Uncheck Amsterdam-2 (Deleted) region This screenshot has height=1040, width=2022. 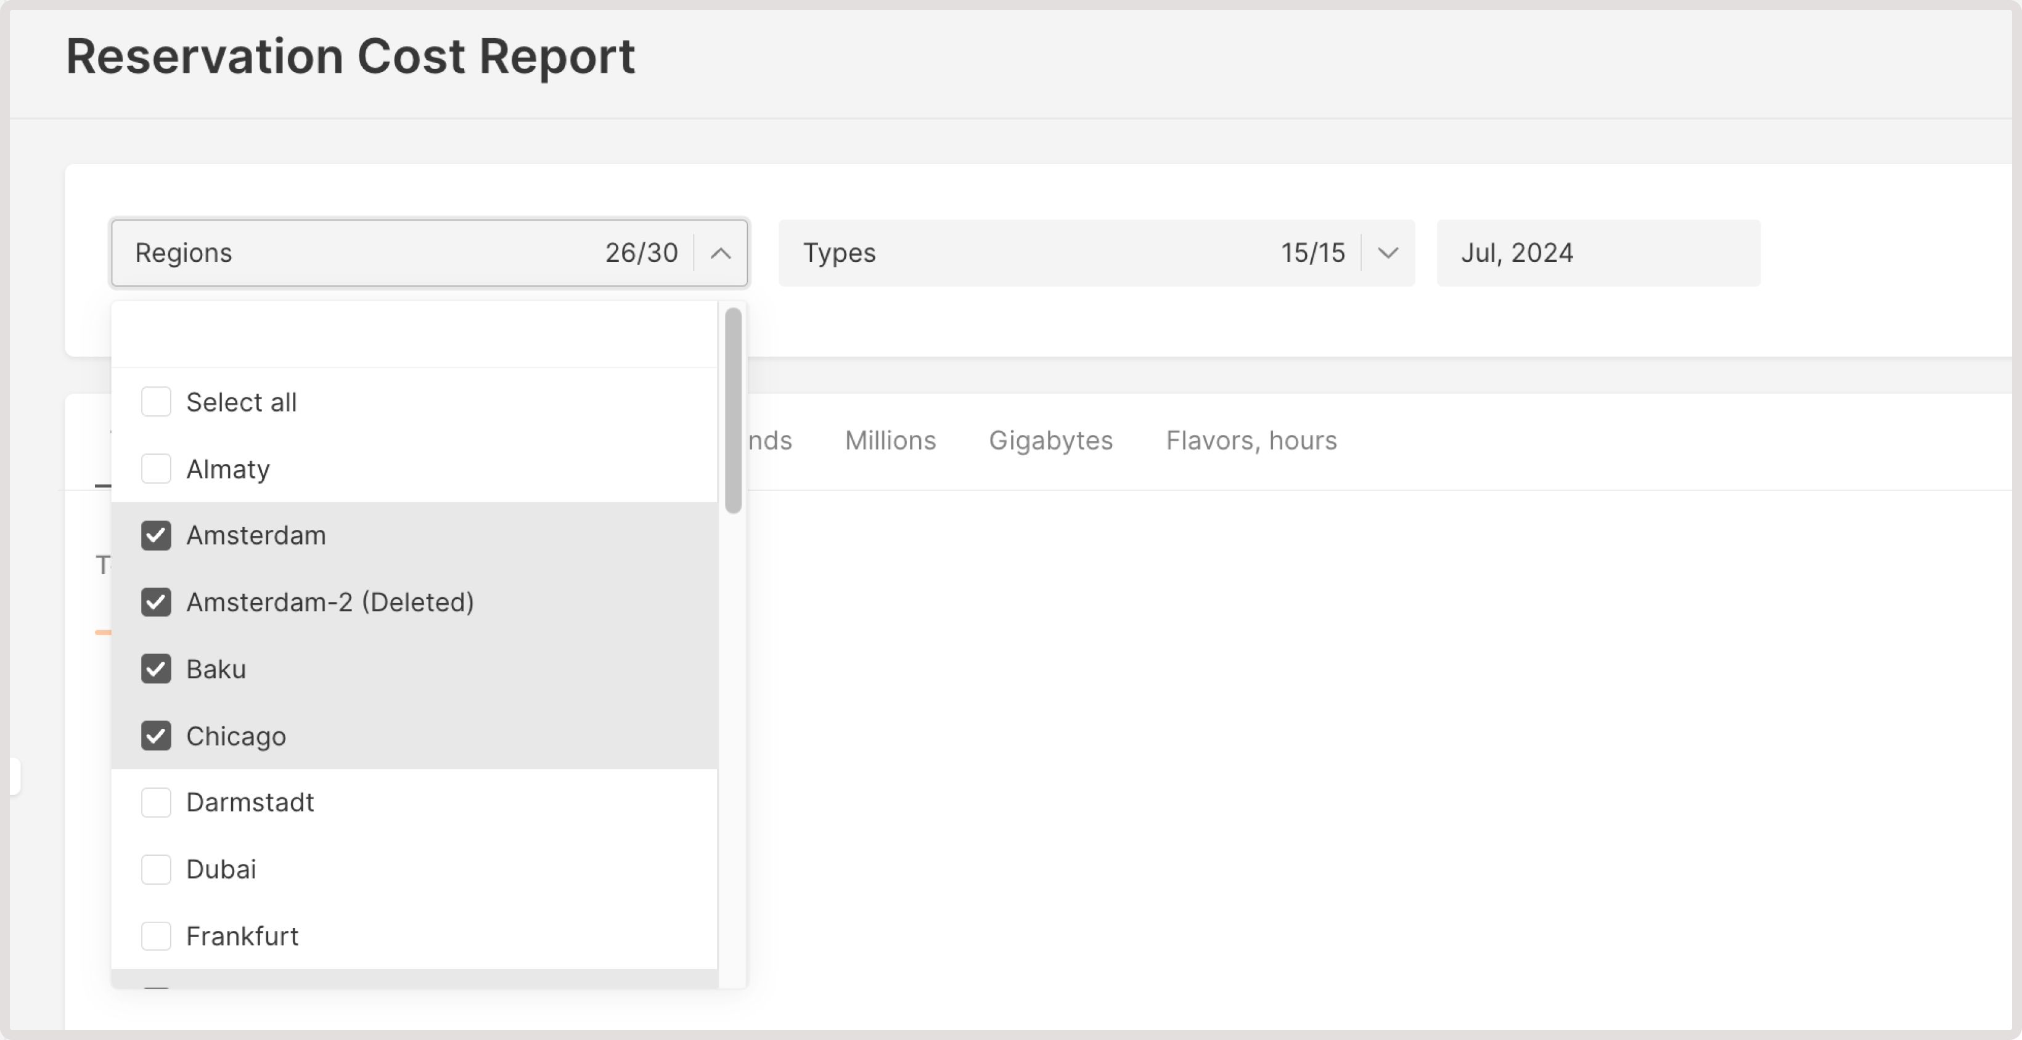(x=156, y=601)
